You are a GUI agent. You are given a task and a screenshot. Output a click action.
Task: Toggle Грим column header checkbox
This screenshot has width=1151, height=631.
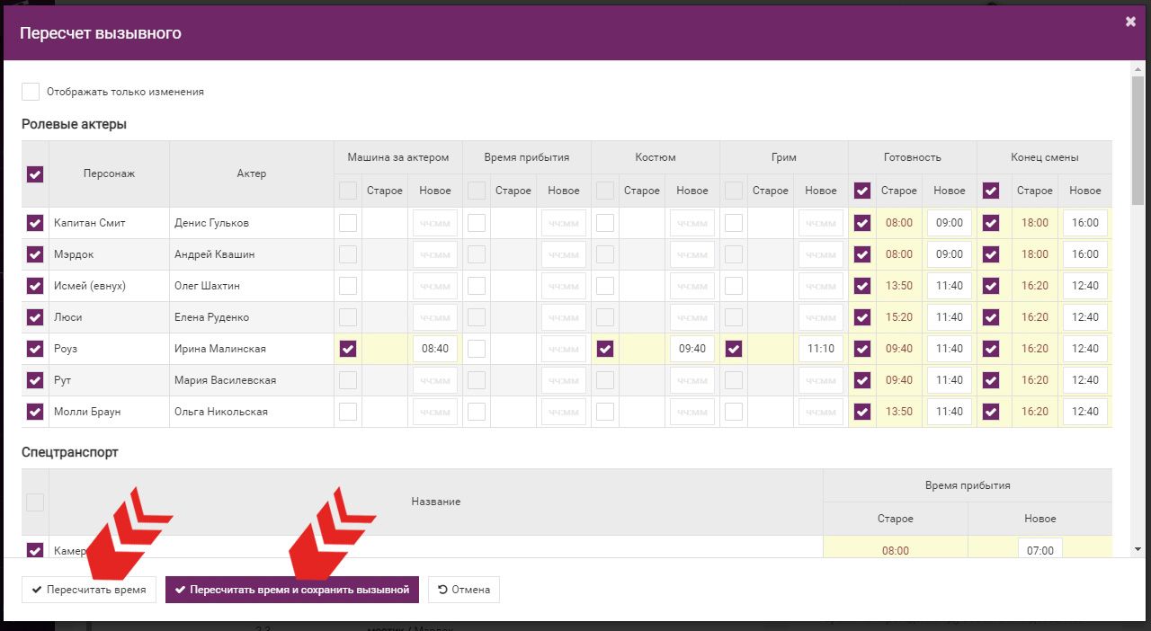click(x=734, y=191)
